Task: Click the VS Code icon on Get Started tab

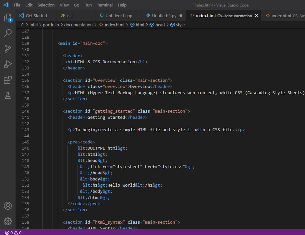Action: click(21, 16)
